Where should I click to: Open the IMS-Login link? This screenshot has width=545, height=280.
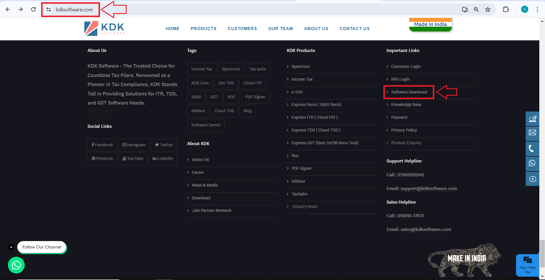(x=400, y=79)
